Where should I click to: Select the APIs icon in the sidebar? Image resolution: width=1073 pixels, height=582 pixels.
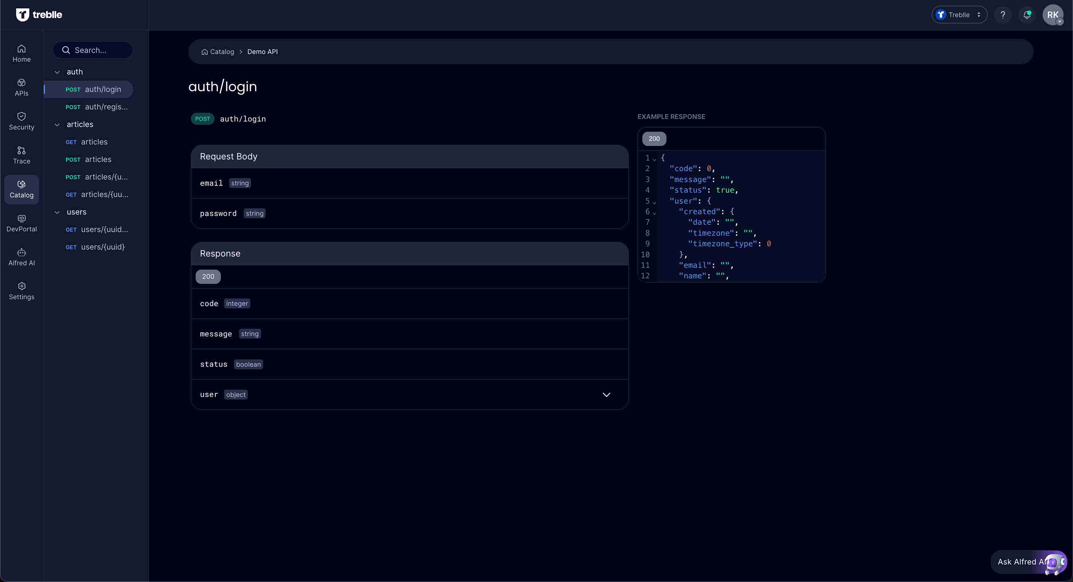pos(21,87)
